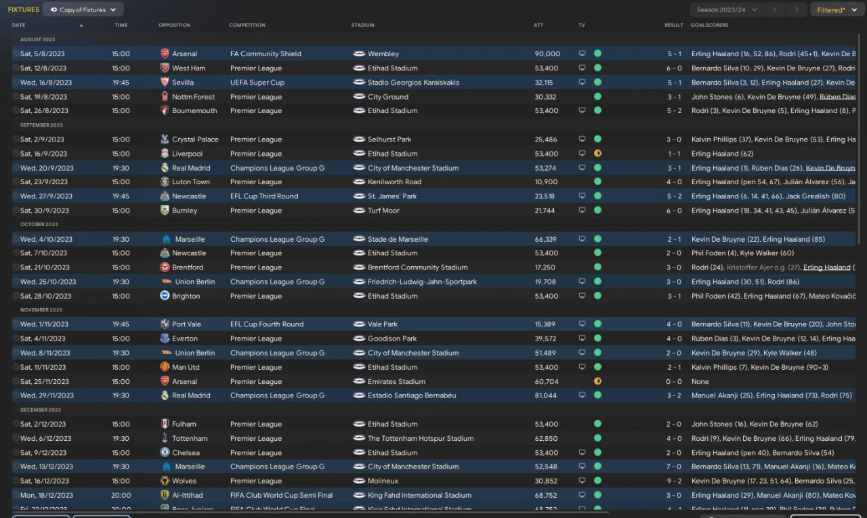Viewport: 867px width, 518px height.
Task: Click the Luton Town club badge
Action: click(x=165, y=181)
